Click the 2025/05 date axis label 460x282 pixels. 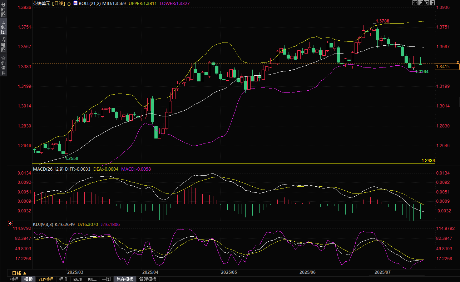coord(229,272)
